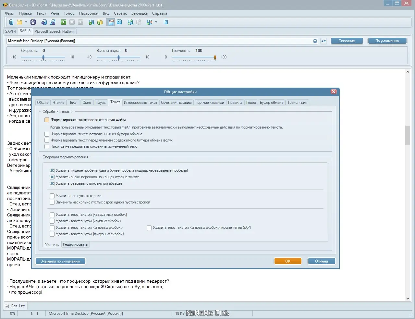Click the OK button in settings dialog
The width and height of the screenshot is (415, 319).
(x=288, y=261)
